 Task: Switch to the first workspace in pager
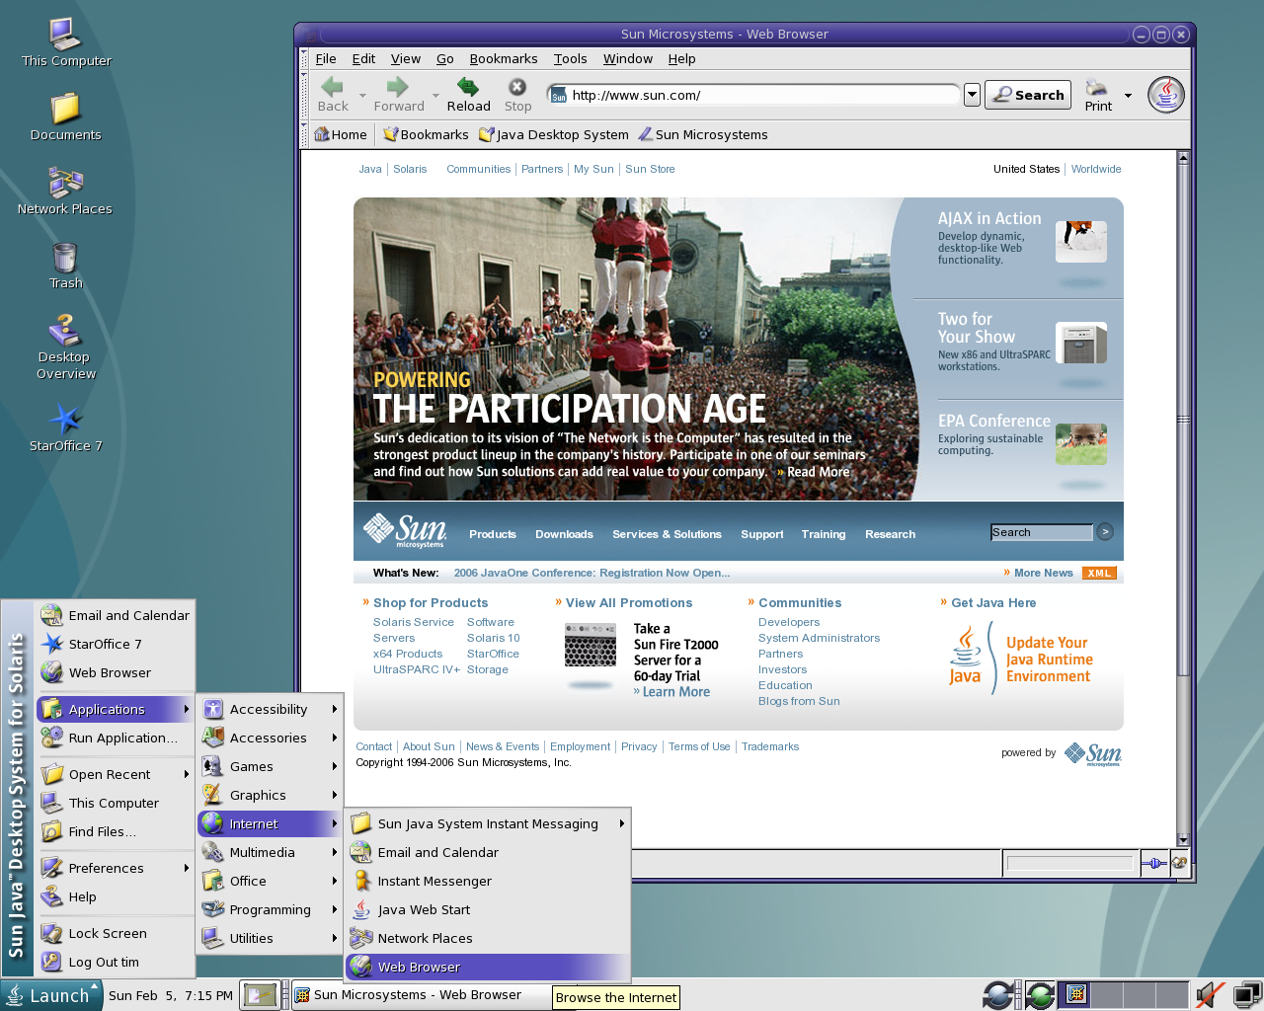[1073, 994]
